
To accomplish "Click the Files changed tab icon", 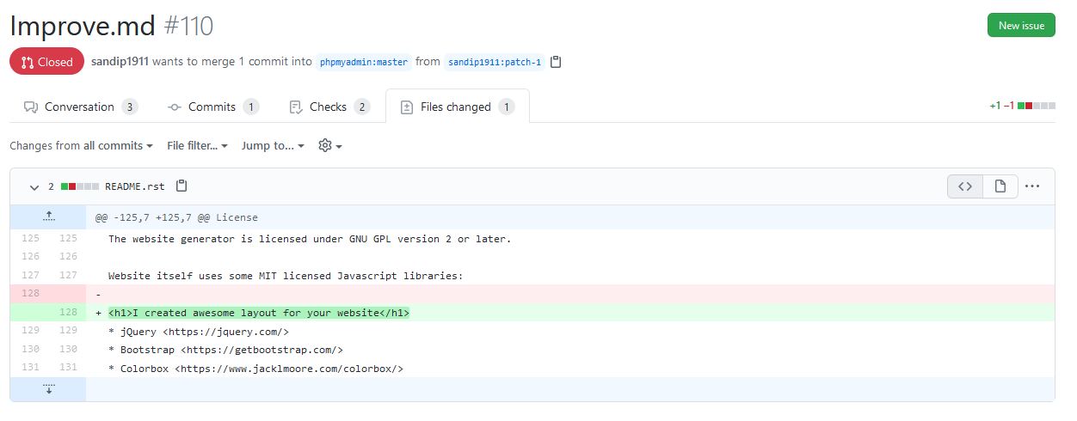I will [x=407, y=107].
